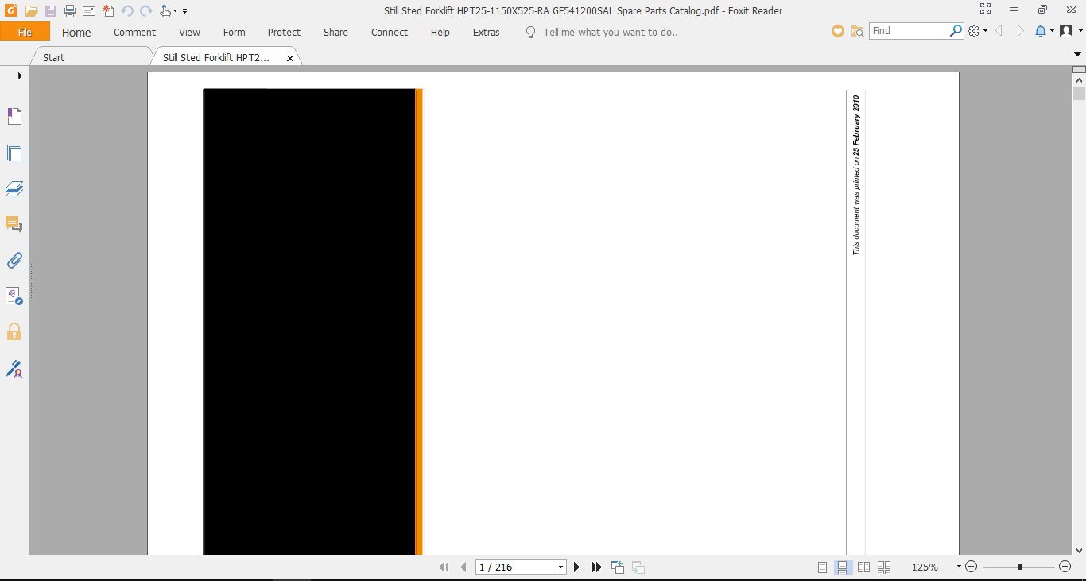Viewport: 1086px width, 581px height.
Task: Jump to the last page
Action: tap(597, 567)
